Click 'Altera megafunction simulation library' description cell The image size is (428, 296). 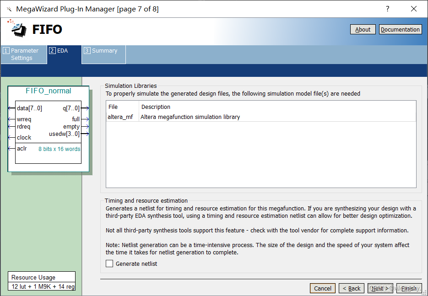[x=190, y=117]
